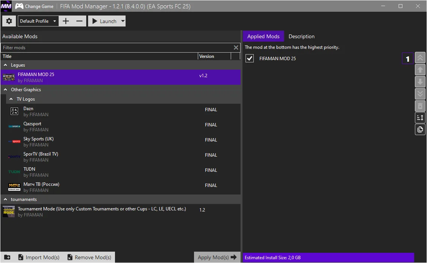Image resolution: width=427 pixels, height=263 pixels.
Task: Sort mods by Version column header
Action: point(214,56)
